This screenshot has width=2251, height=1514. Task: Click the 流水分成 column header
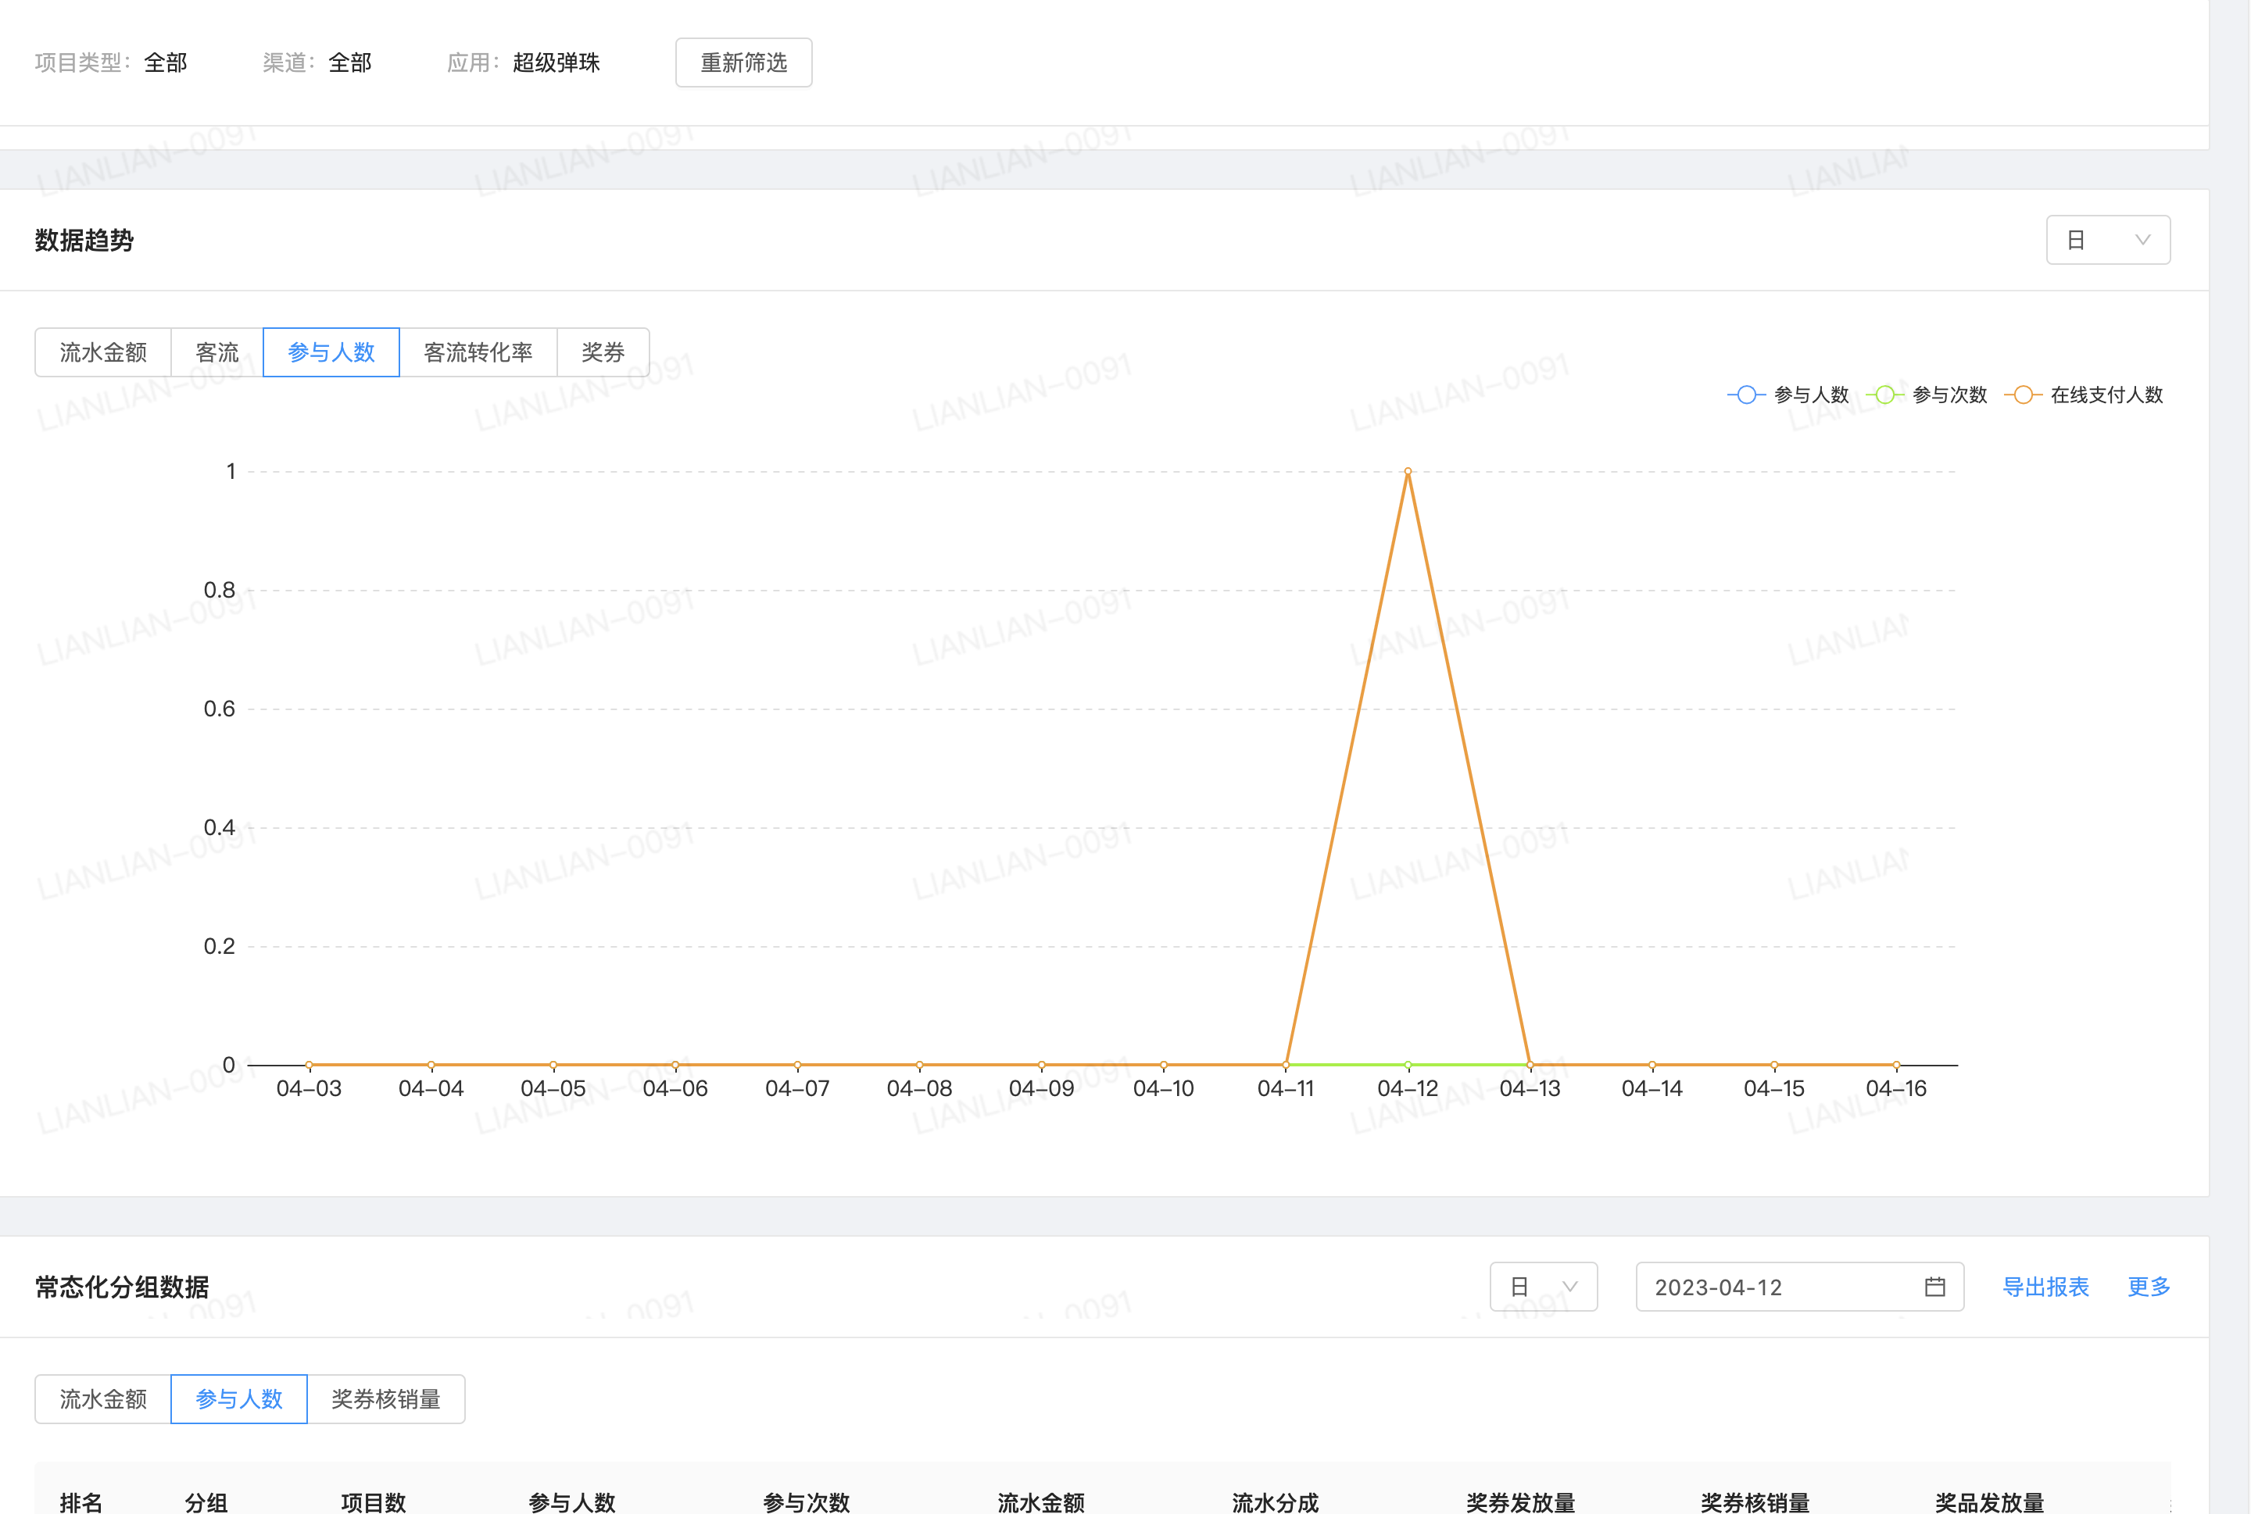[1276, 1502]
